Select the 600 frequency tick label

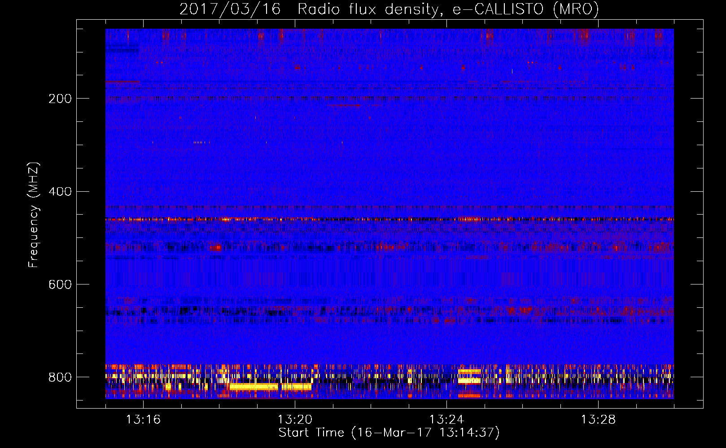60,284
